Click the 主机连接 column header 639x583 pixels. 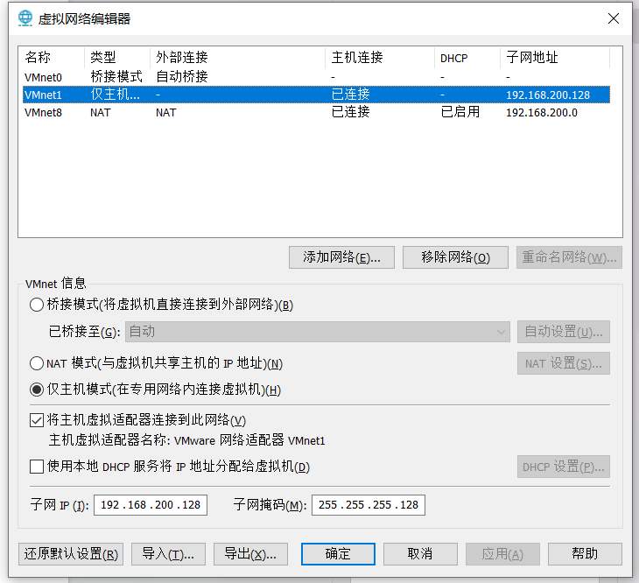[380, 58]
